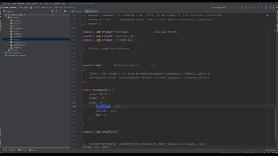This screenshot has width=278, height=156.
Task: Open the Edit menu
Action: [9, 3]
